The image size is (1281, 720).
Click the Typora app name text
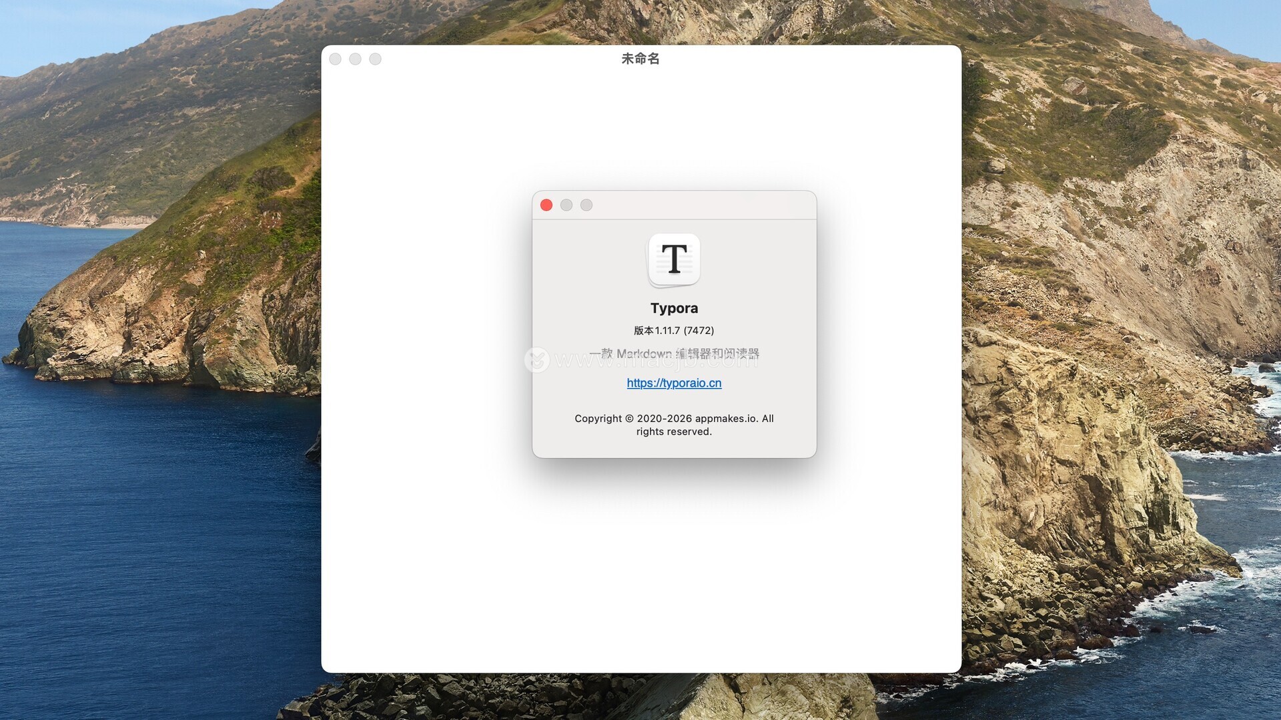[674, 308]
